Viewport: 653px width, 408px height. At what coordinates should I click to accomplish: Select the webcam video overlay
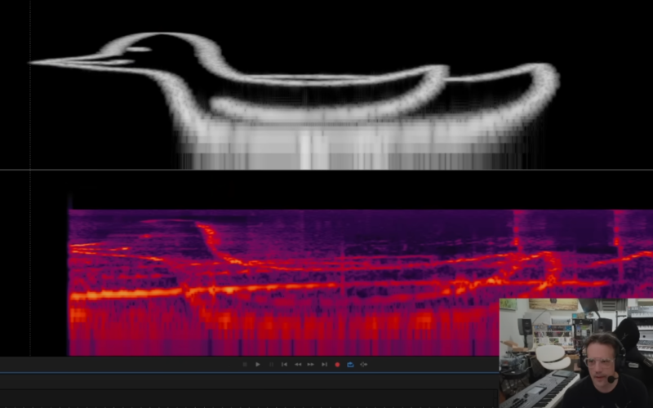(x=575, y=353)
